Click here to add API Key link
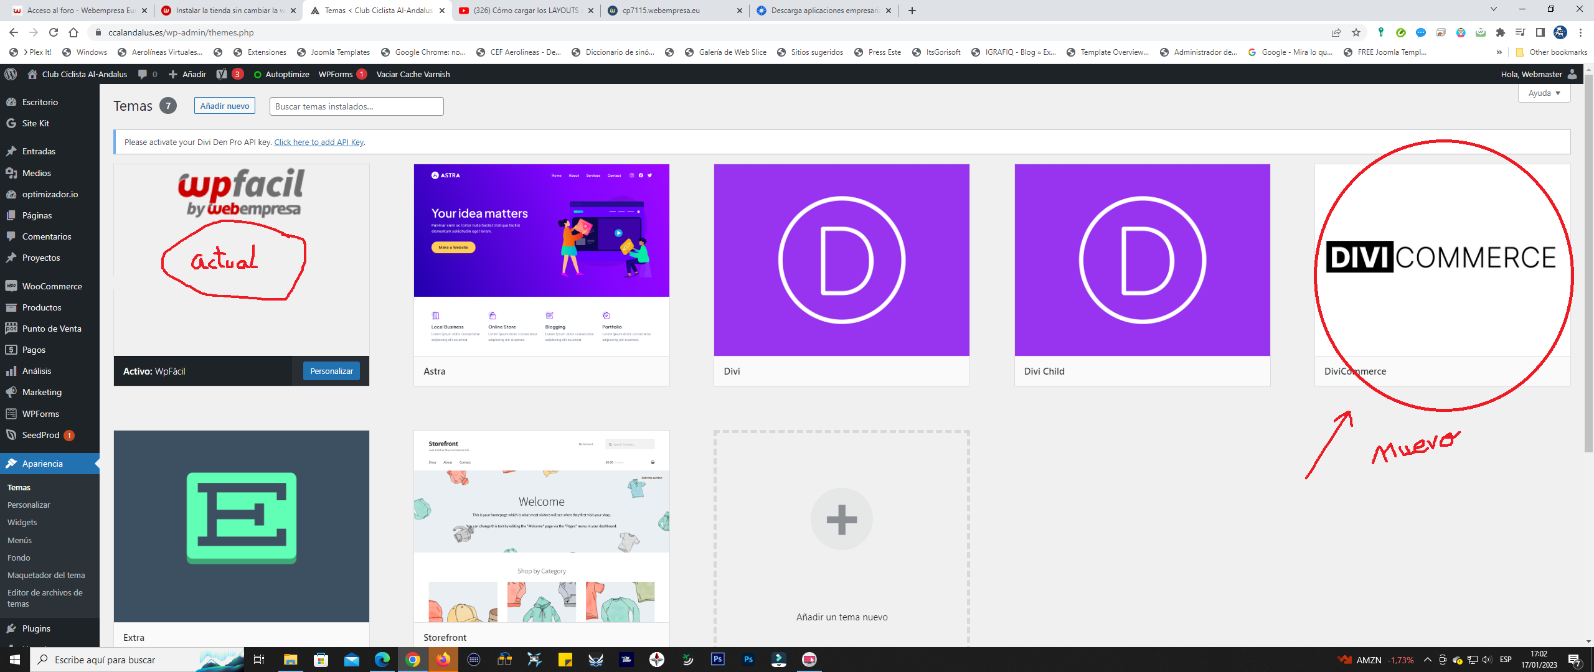The height and width of the screenshot is (672, 1594). [x=319, y=142]
